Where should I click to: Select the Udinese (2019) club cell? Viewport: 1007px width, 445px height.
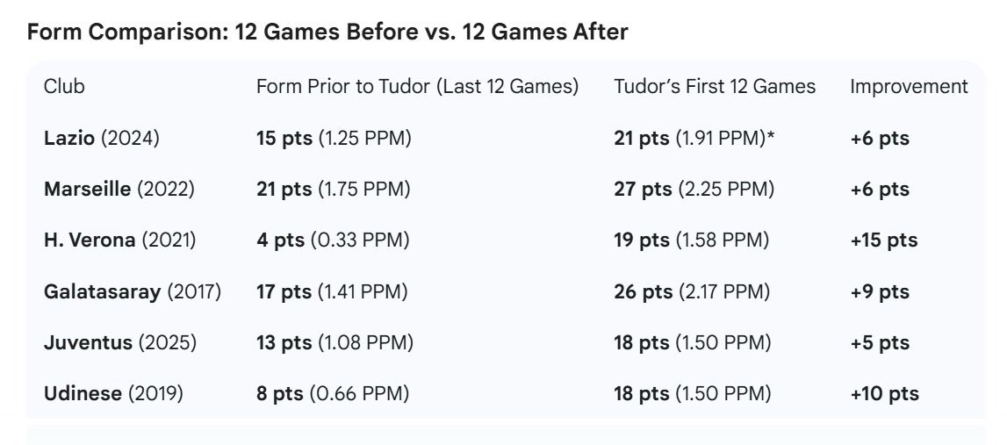pos(113,393)
